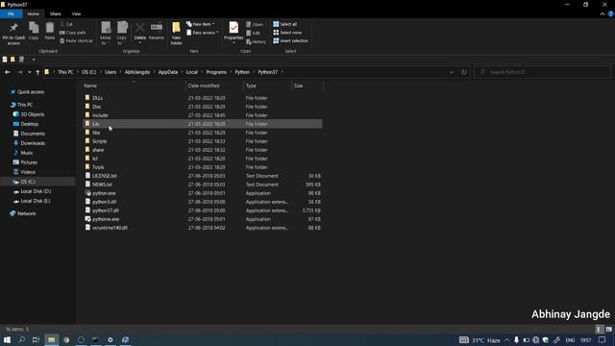615x346 pixels.
Task: Select the pythonw.exe file
Action: pyautogui.click(x=203, y=219)
